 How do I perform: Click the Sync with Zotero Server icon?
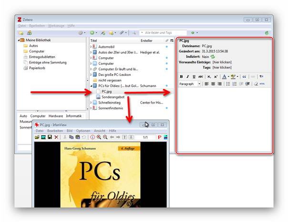click(x=267, y=33)
